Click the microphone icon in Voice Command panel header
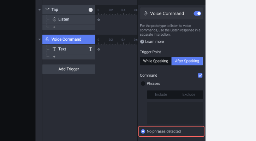 (145, 13)
